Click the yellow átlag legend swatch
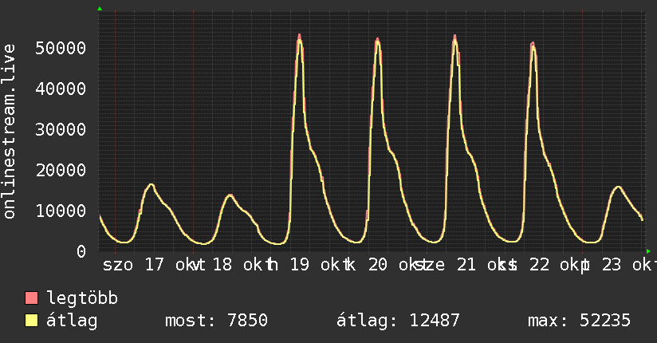The width and height of the screenshot is (657, 343). point(31,321)
